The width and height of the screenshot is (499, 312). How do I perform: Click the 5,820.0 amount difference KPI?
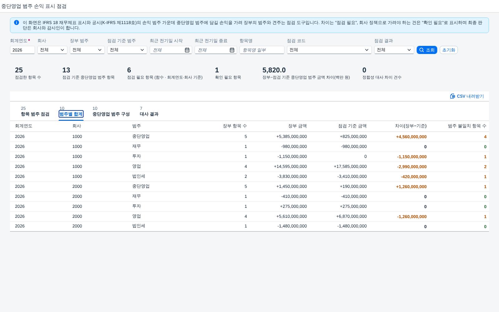274,70
